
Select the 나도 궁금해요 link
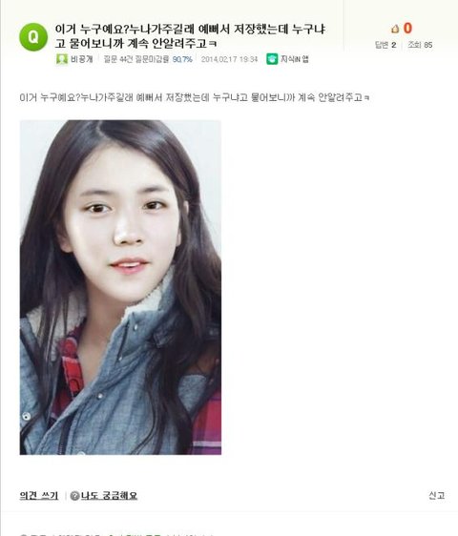[x=109, y=496]
